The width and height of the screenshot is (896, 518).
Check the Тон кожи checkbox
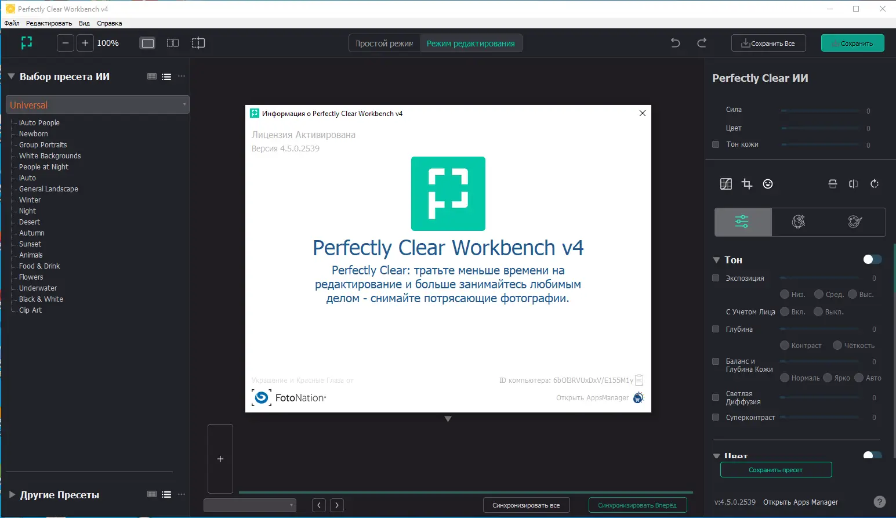(716, 144)
